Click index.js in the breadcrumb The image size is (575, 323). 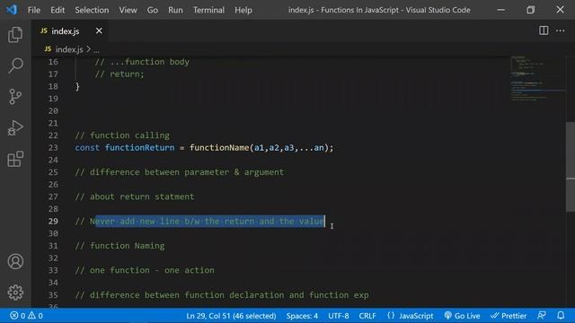tap(69, 49)
